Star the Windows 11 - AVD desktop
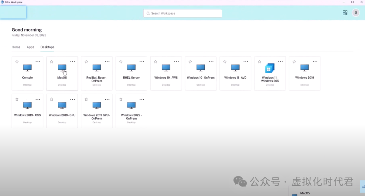This screenshot has height=196, width=365. pos(225,62)
